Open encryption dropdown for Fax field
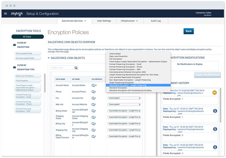The image size is (226, 158). 124,98
